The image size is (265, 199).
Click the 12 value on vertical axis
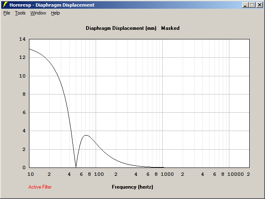coord(22,57)
